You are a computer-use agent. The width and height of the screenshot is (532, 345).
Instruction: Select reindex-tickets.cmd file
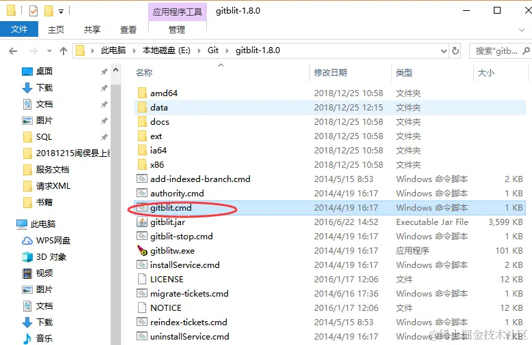[x=188, y=322]
